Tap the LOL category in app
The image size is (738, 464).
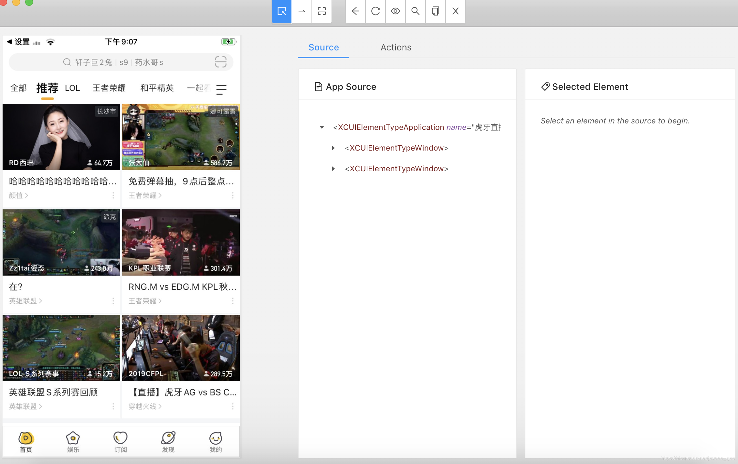click(x=72, y=88)
